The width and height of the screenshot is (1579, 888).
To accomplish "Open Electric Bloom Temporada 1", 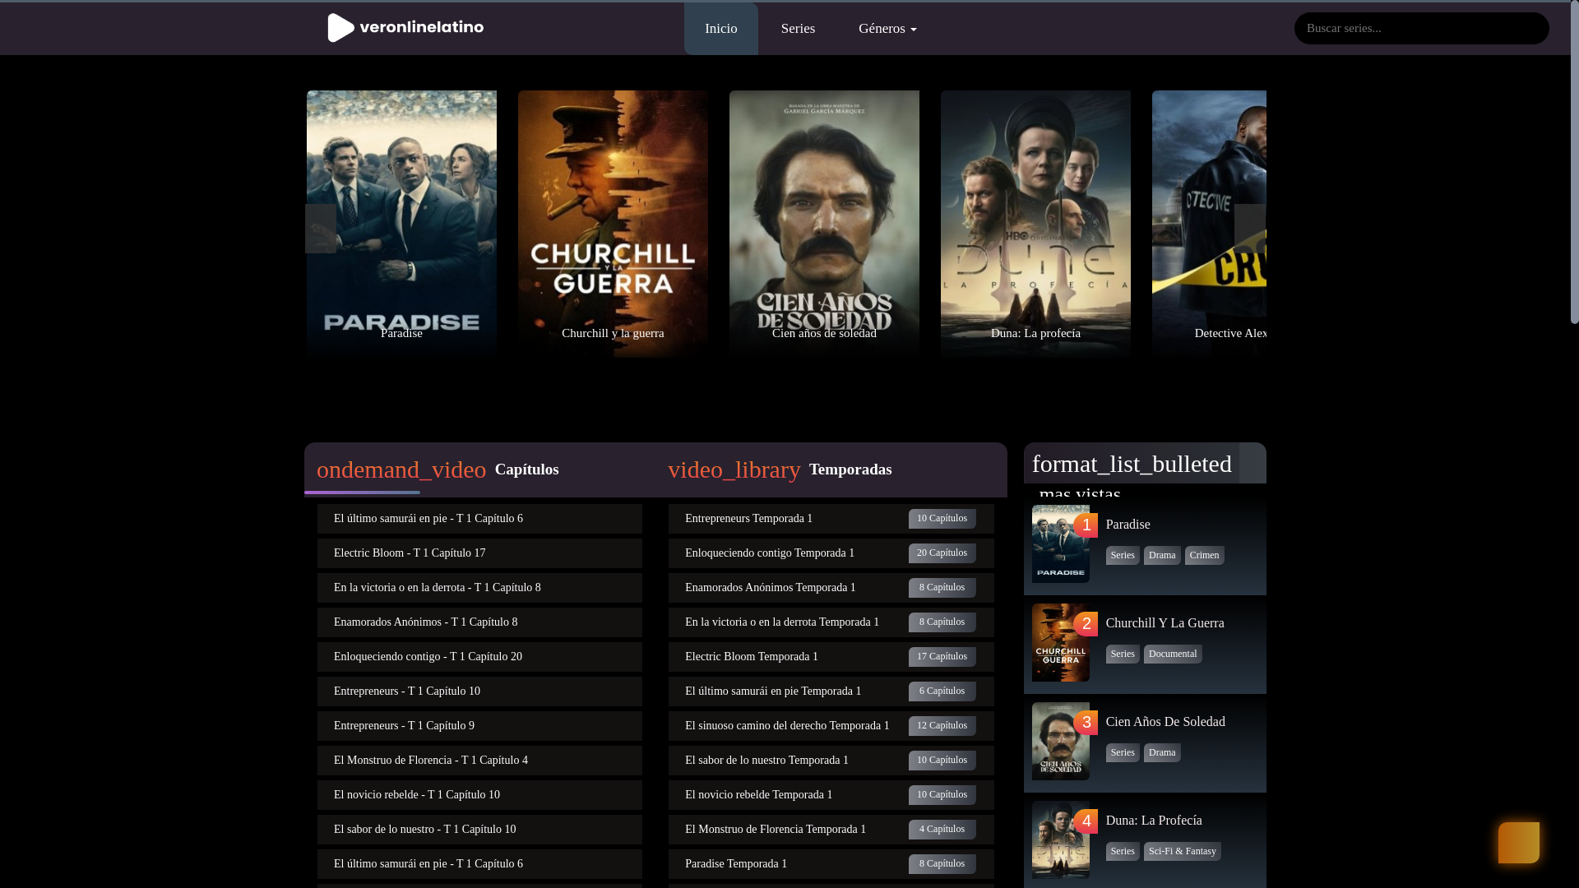I will click(831, 657).
